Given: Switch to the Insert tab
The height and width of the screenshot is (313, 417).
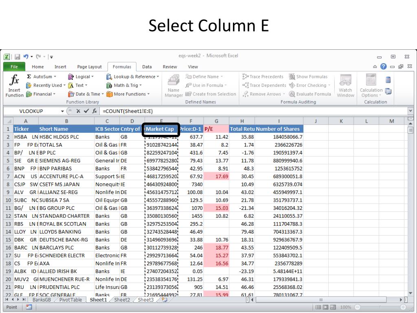Looking at the screenshot, I should [60, 67].
